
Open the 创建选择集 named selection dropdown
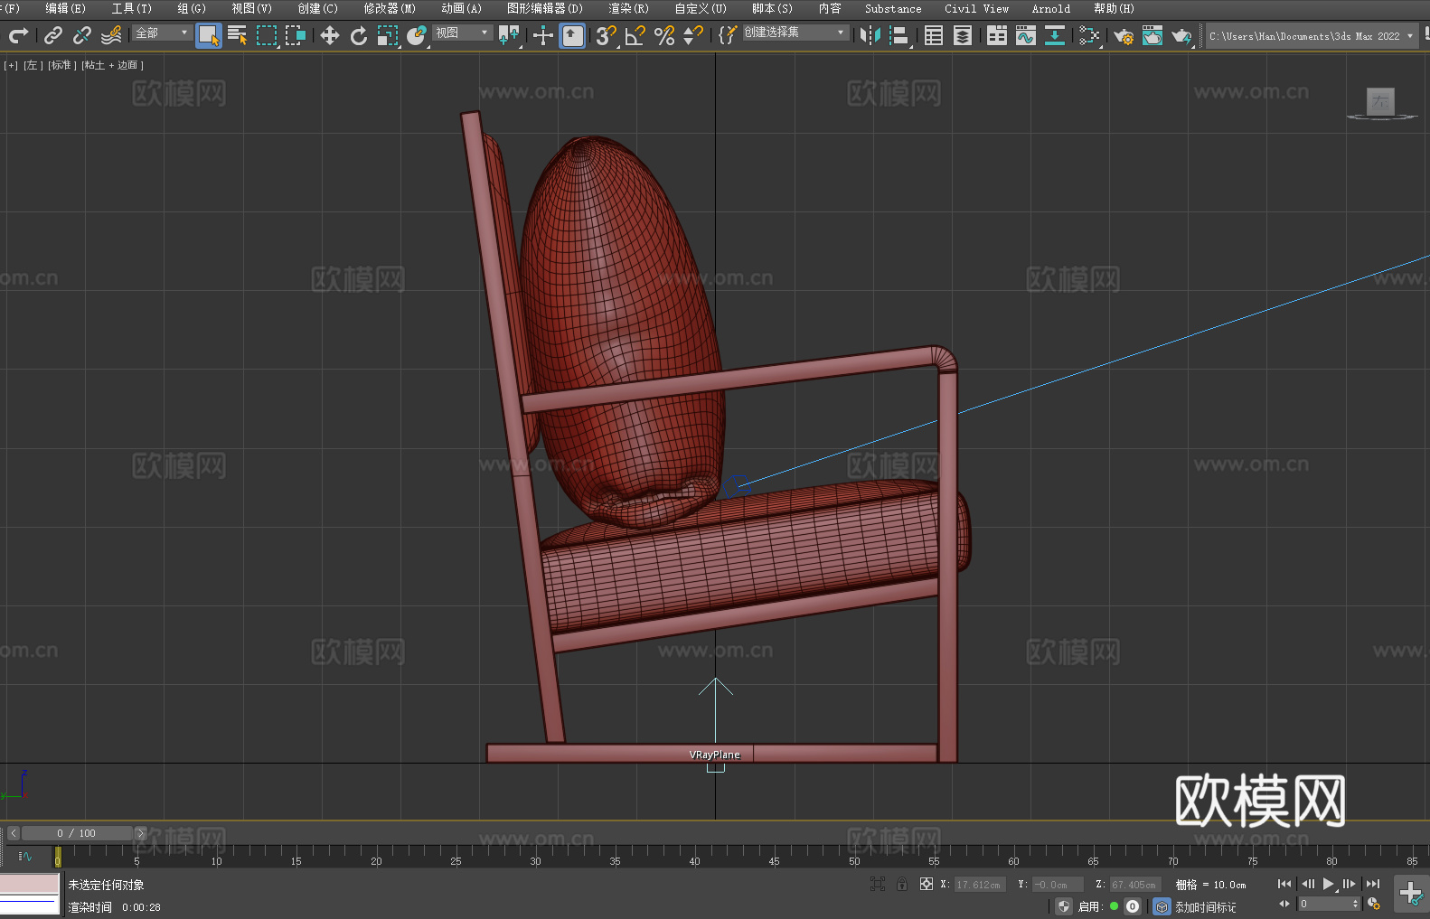click(795, 33)
